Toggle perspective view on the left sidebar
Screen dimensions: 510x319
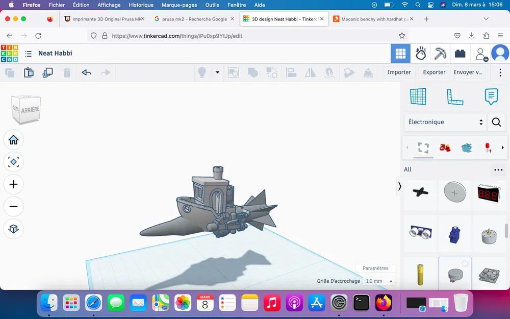click(14, 229)
